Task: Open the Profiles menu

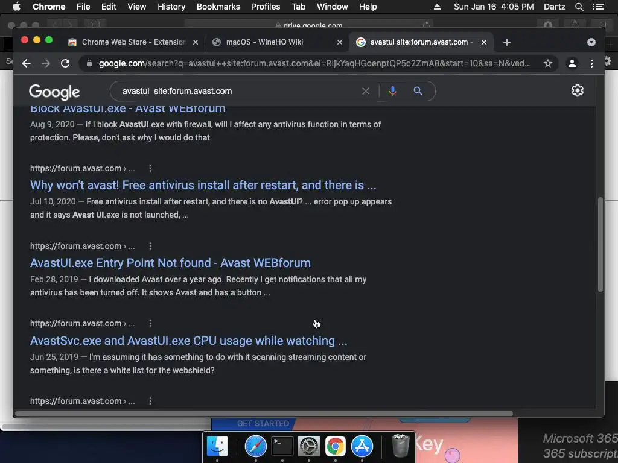Action: coord(266,7)
